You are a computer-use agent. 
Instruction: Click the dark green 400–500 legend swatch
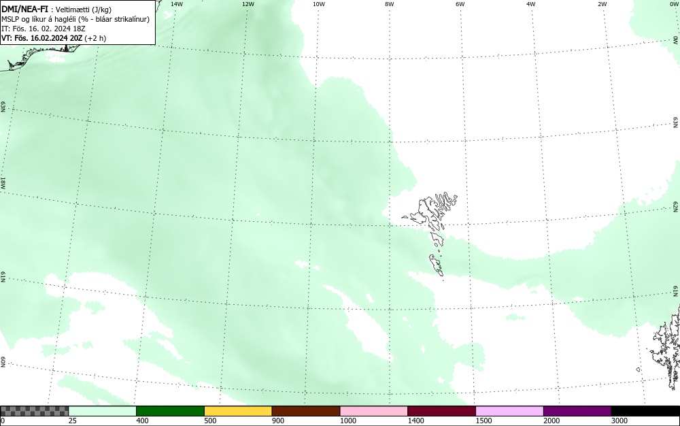pyautogui.click(x=170, y=411)
